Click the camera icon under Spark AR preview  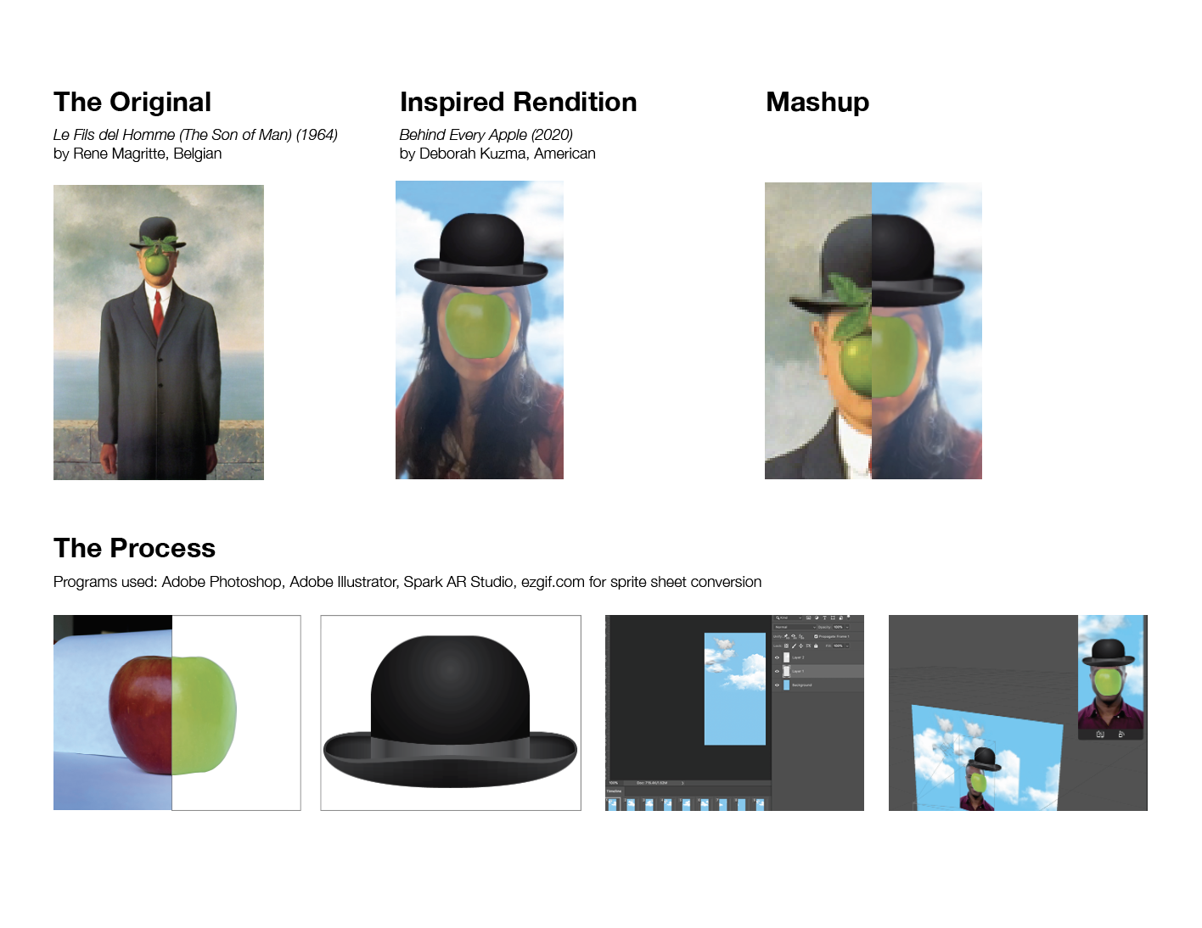click(1100, 734)
